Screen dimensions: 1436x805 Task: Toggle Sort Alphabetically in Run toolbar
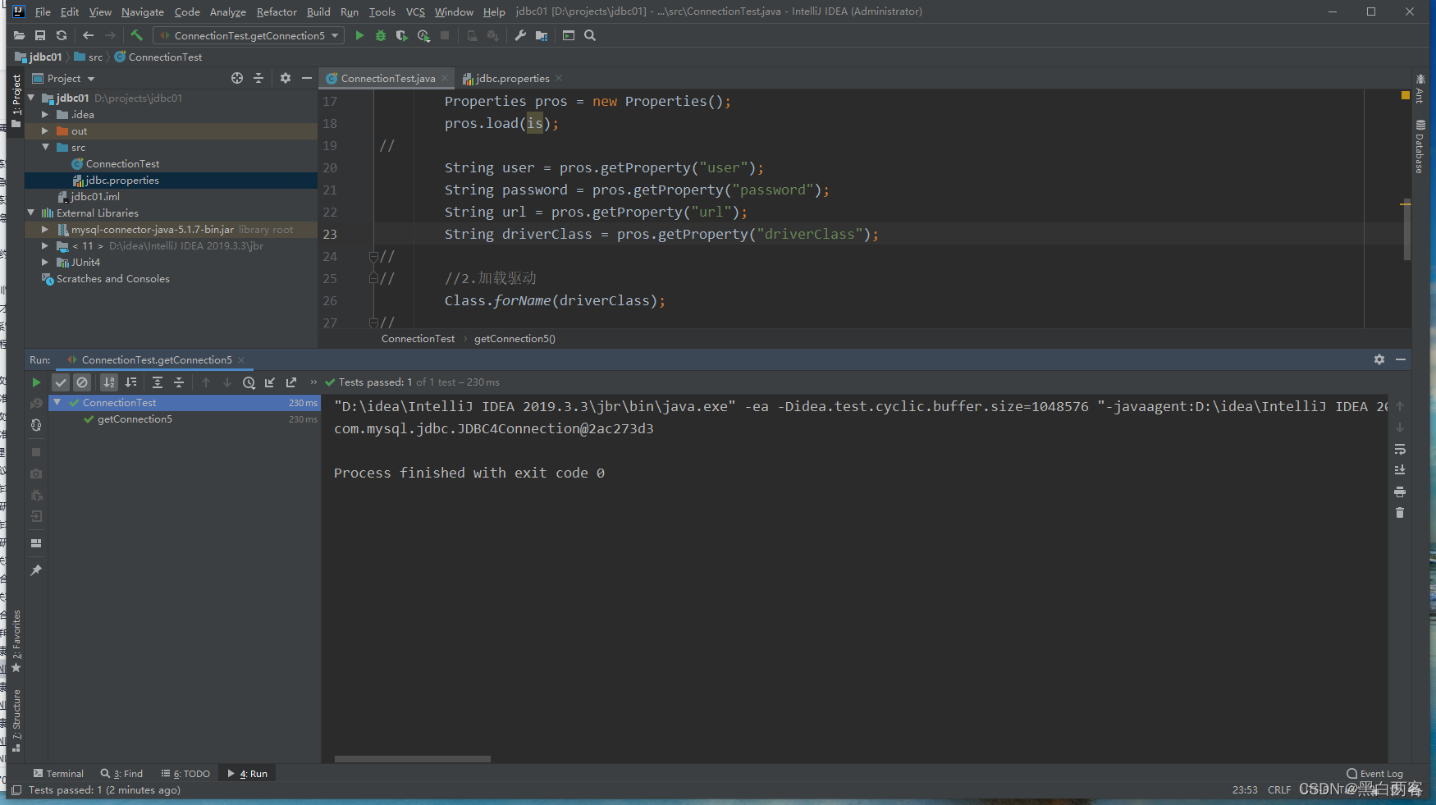click(x=109, y=382)
